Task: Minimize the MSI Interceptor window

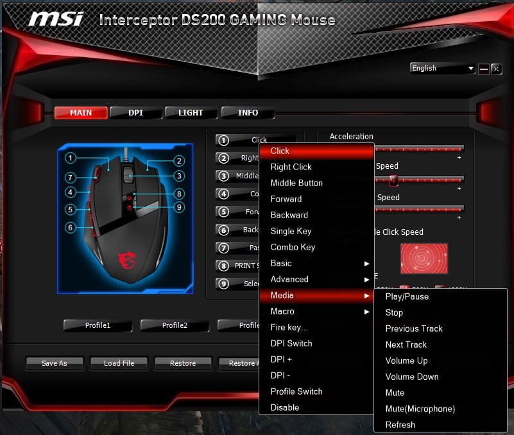Action: pos(483,69)
